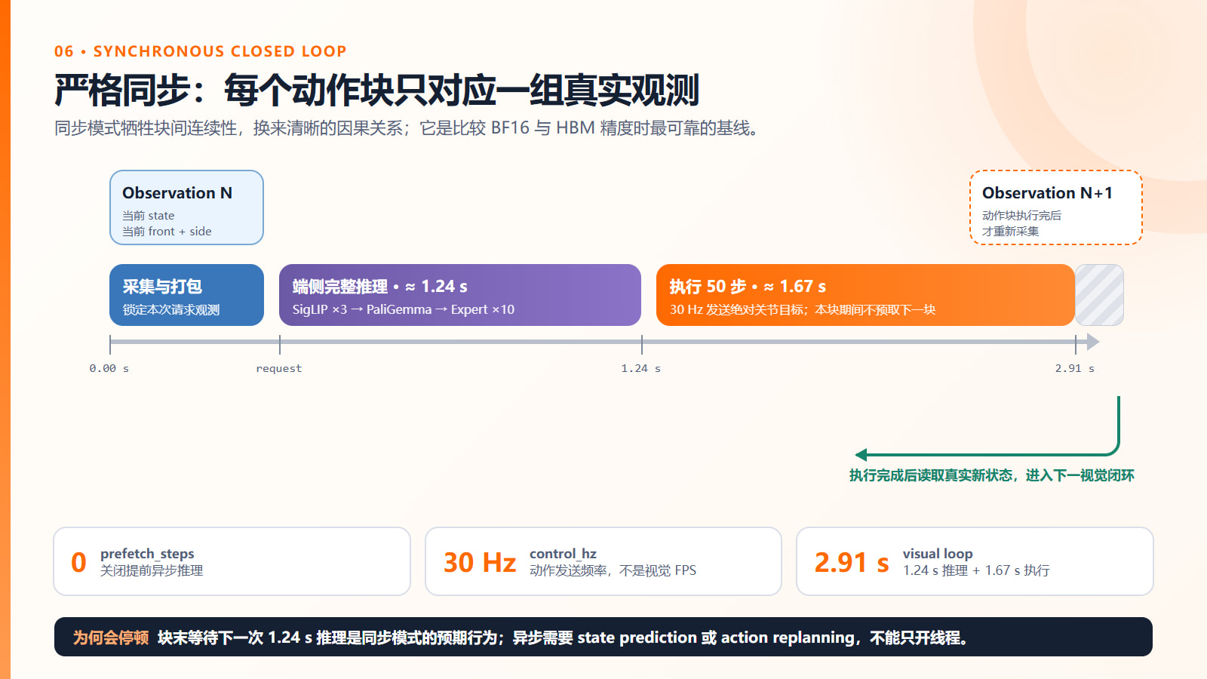The width and height of the screenshot is (1207, 679).
Task: Click the 'visual loop' label
Action: (938, 554)
